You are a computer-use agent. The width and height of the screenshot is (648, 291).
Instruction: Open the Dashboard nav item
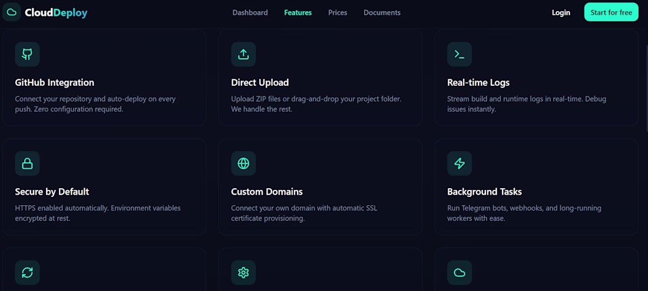coord(250,12)
